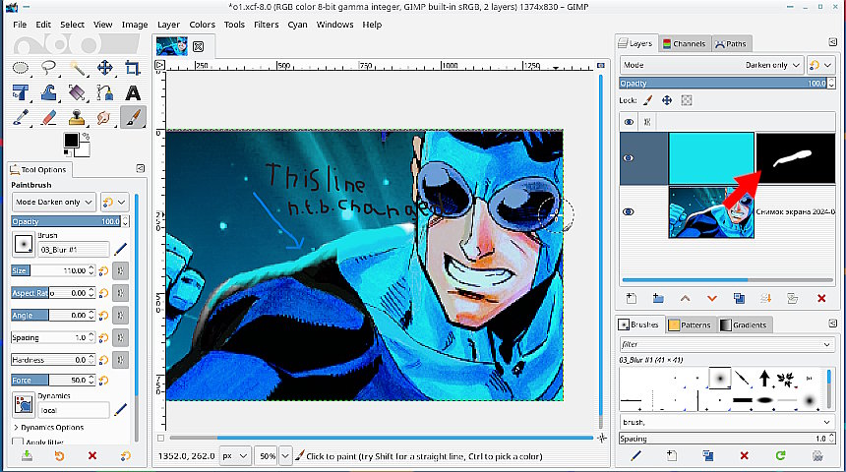Click the foreground black color swatch
The width and height of the screenshot is (846, 472).
(71, 141)
